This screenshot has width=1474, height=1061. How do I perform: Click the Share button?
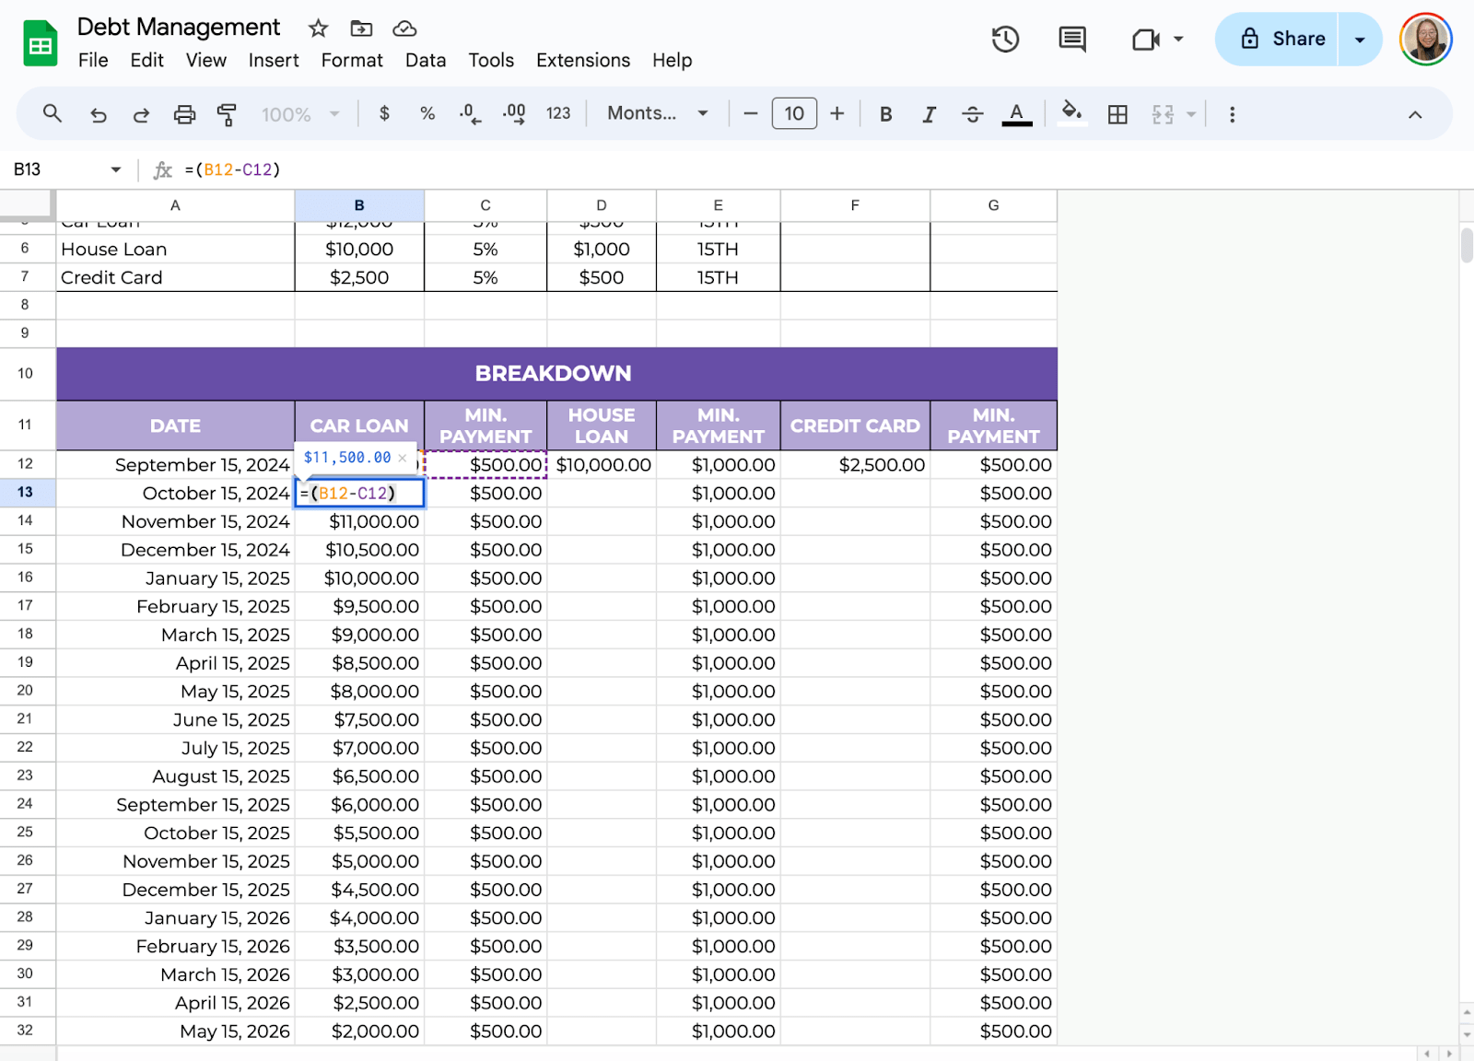point(1277,40)
